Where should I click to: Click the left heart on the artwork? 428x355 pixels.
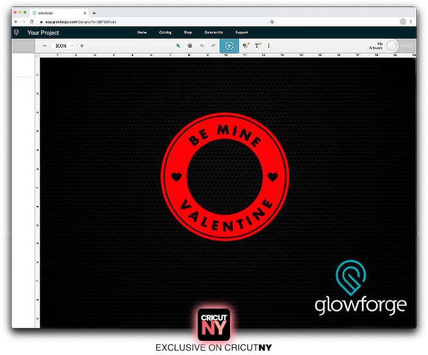click(176, 177)
